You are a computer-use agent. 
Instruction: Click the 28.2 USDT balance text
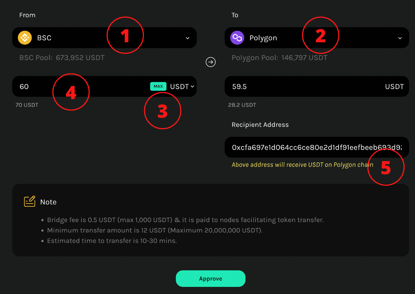242,105
